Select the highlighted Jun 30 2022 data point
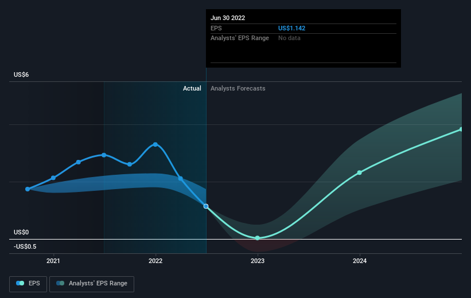 [x=206, y=206]
